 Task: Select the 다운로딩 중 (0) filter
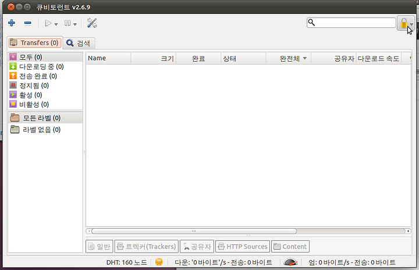(x=45, y=66)
